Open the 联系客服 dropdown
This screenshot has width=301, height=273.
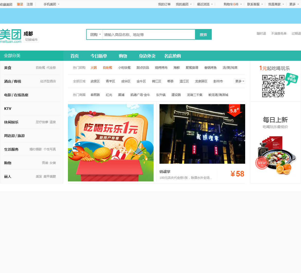(255, 4)
